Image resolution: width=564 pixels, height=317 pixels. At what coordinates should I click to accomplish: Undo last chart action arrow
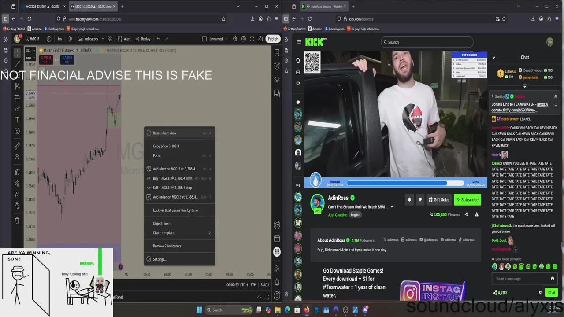pos(159,39)
